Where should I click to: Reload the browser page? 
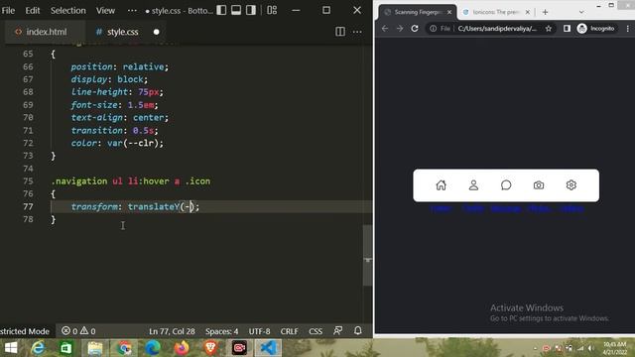coord(415,29)
